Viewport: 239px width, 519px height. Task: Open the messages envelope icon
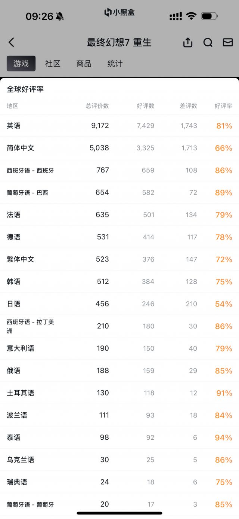click(228, 42)
